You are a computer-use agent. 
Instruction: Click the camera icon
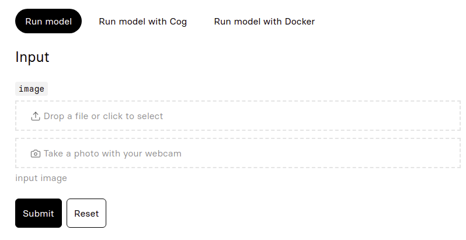pyautogui.click(x=36, y=154)
